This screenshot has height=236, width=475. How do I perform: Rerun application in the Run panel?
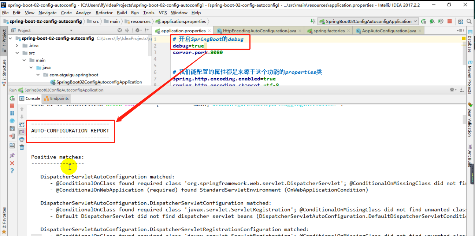[x=12, y=98]
